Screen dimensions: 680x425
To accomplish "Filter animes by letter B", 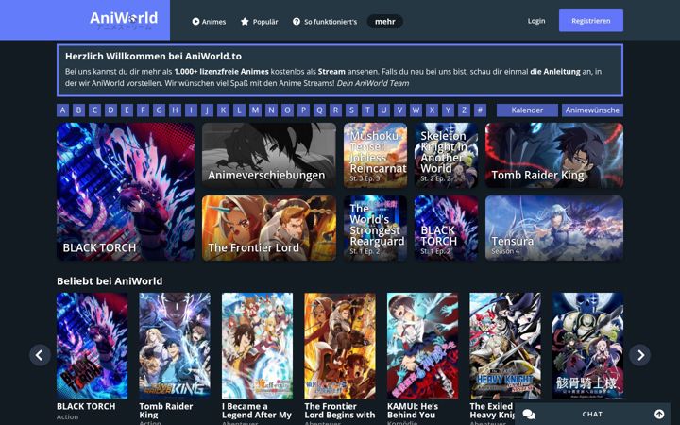I will (79, 110).
